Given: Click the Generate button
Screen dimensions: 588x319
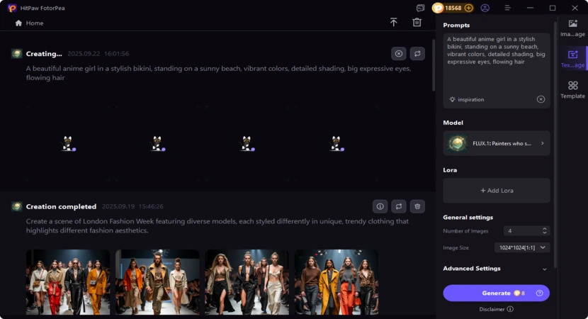Looking at the screenshot, I should (x=496, y=293).
